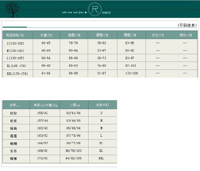Select the model name 欣欣
The image size is (200, 171).
[x=14, y=113]
